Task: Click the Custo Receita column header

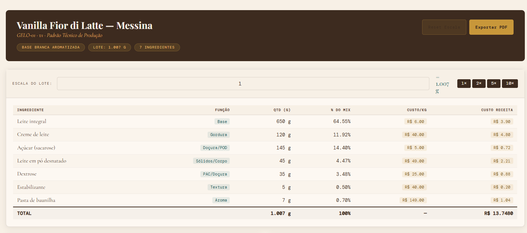Action: (x=497, y=110)
